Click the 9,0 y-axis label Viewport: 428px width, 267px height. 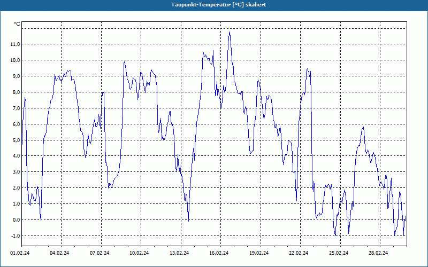pos(16,76)
